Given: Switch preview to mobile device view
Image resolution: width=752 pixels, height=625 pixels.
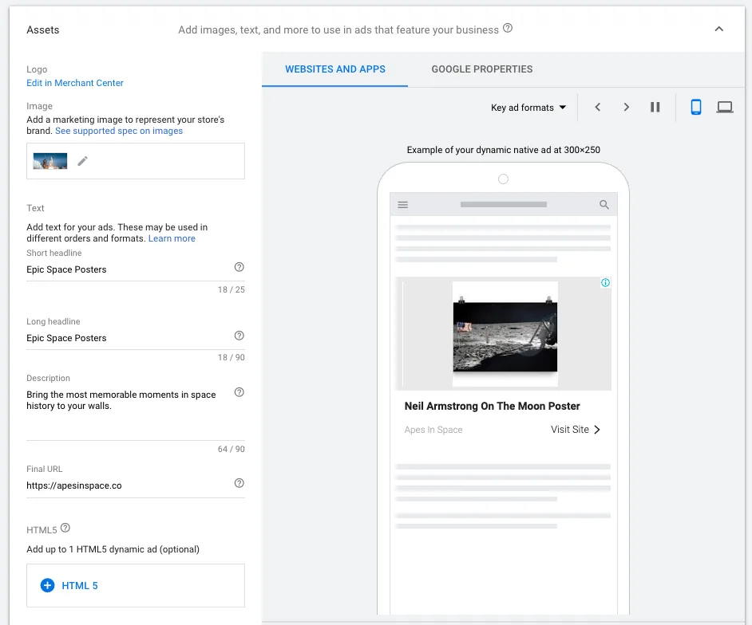Looking at the screenshot, I should click(x=696, y=107).
